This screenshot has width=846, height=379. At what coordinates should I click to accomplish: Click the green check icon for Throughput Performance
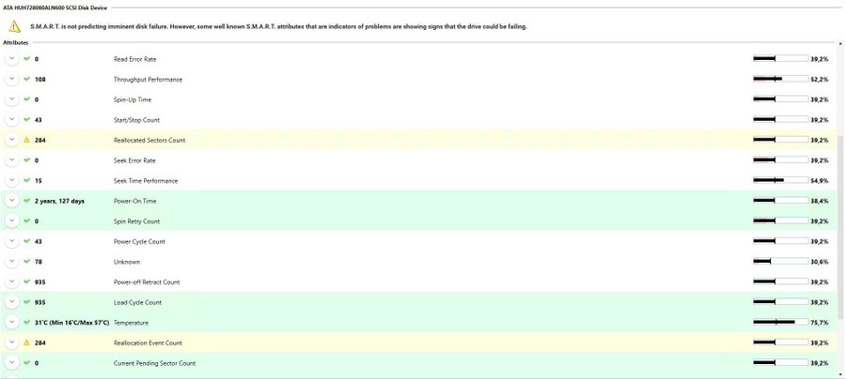click(27, 79)
